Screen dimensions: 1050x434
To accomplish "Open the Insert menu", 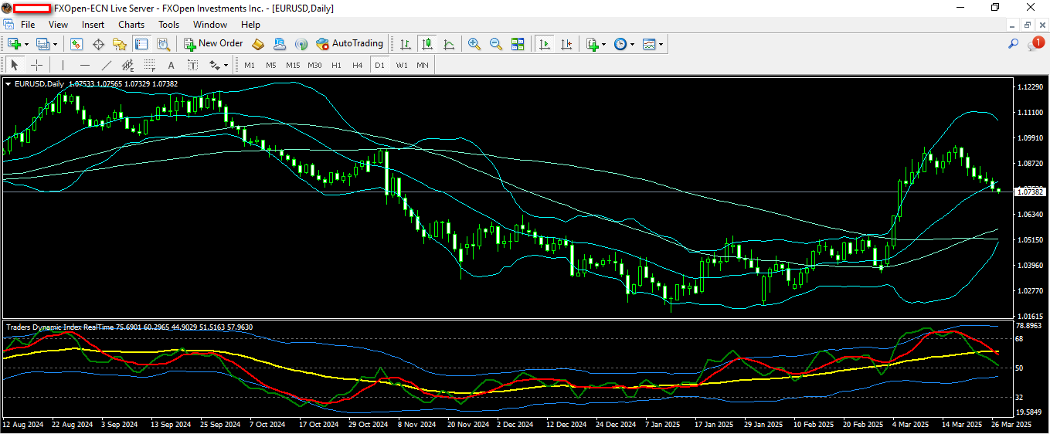I will tap(93, 25).
